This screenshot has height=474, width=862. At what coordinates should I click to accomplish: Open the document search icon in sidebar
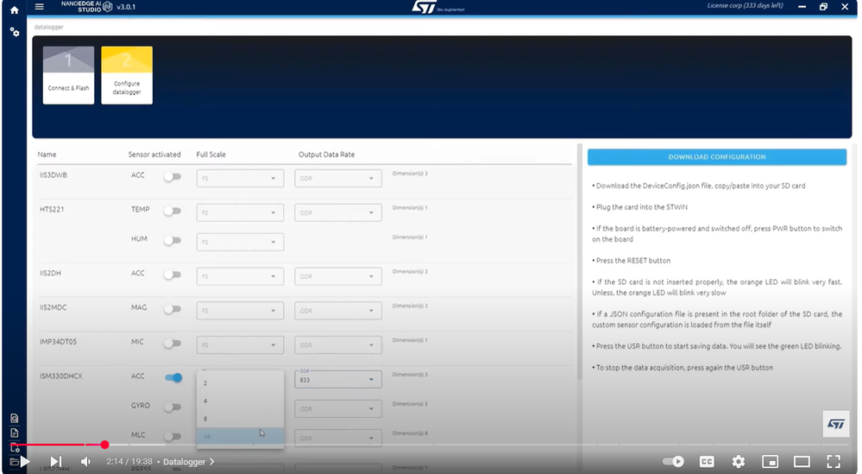[15, 418]
